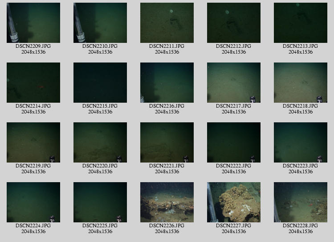This screenshot has height=242, width=334.
Task: Click the DSCN2221.JPG thumbnail
Action: (167, 142)
